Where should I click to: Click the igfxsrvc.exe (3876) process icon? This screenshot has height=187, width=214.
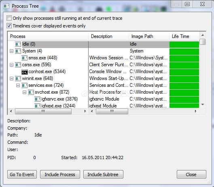pos(37,99)
